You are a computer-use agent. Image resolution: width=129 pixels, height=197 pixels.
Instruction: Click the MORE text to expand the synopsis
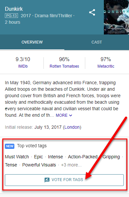[x=62, y=115]
